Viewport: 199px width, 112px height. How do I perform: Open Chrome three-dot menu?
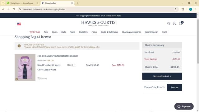196,9
